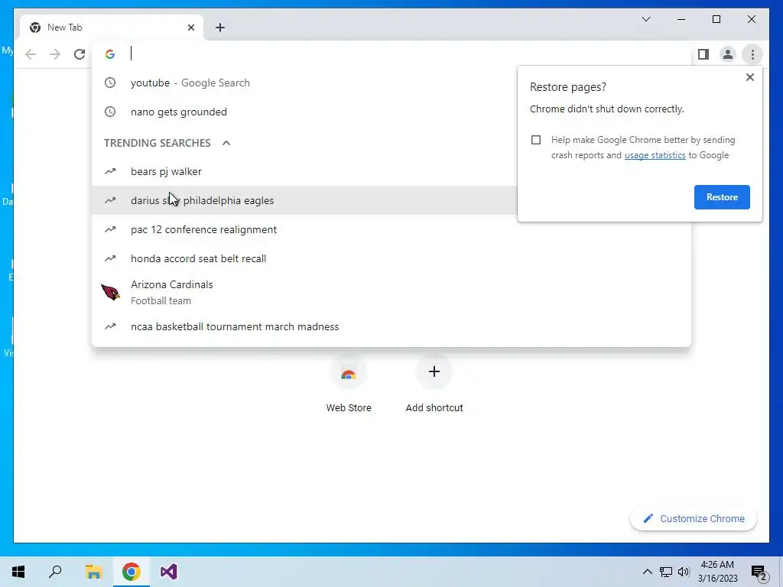
Task: Click the browser forward arrow
Action: pyautogui.click(x=55, y=54)
